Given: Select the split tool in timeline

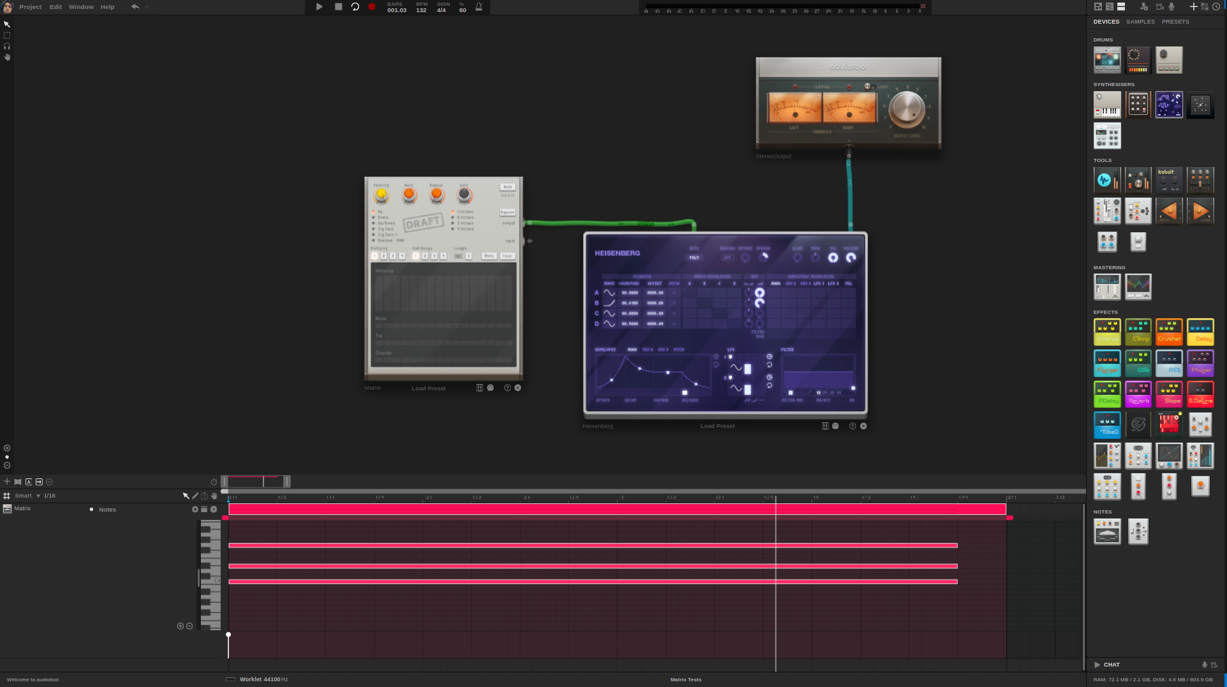Looking at the screenshot, I should click(x=204, y=496).
